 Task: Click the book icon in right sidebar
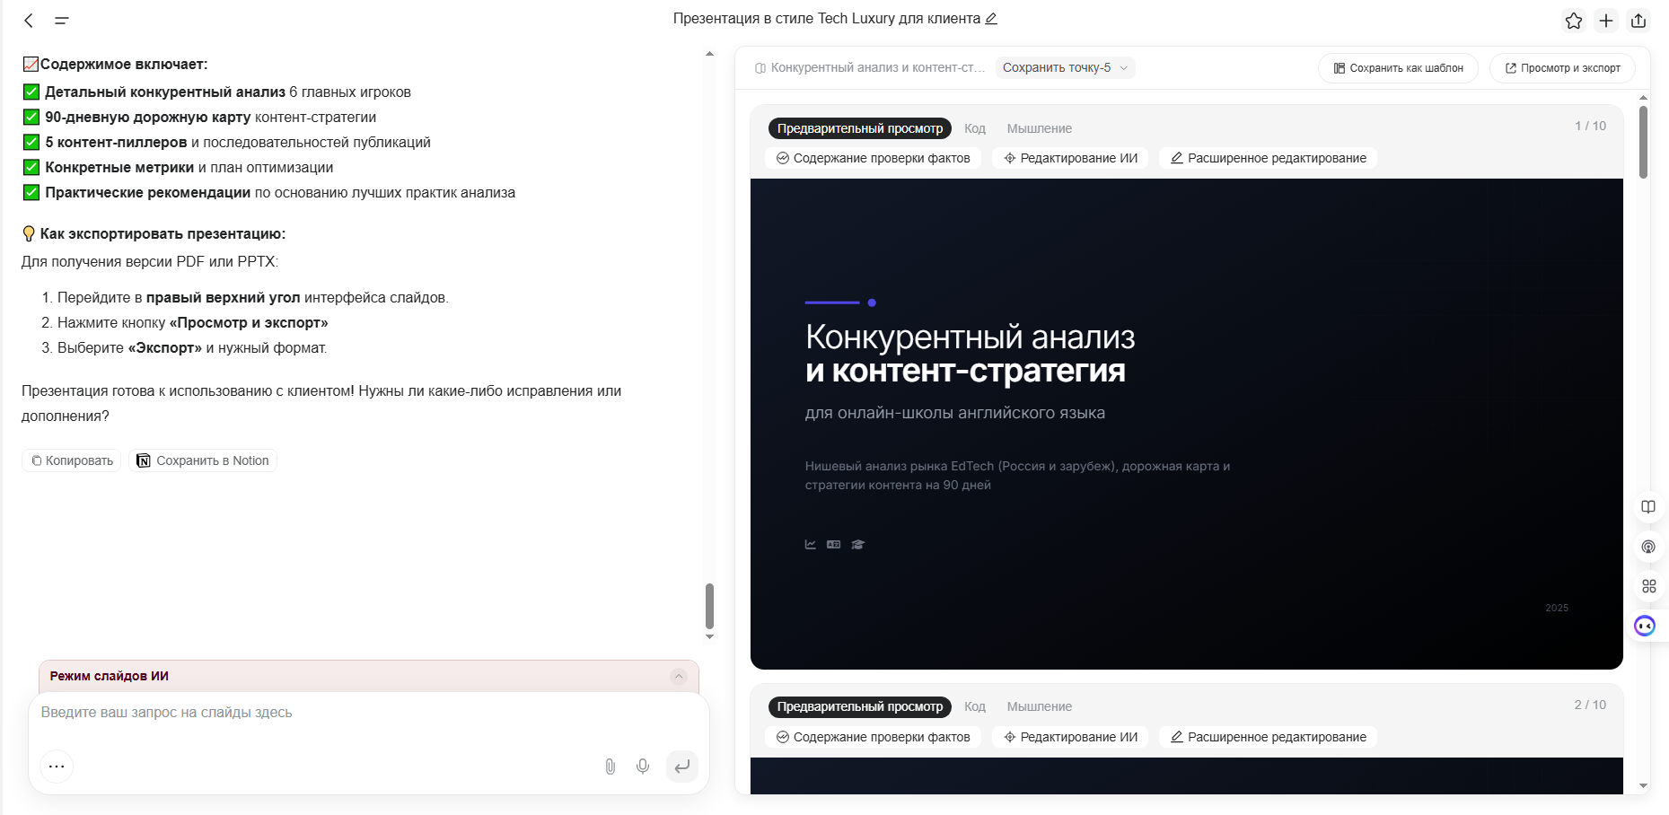click(x=1648, y=507)
